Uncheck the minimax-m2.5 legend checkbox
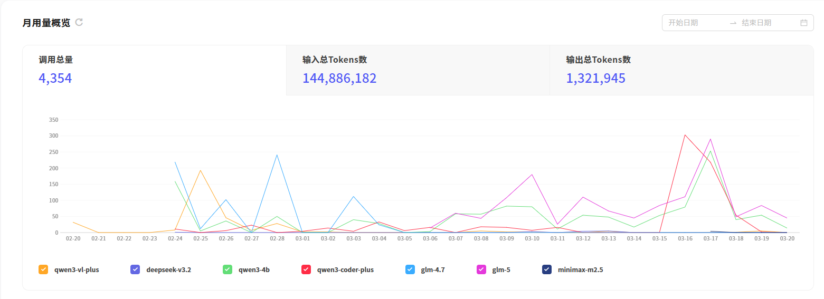Screen dimensions: 824x299 click(547, 269)
